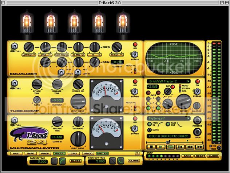
Task: Turn on the Equalizer red ON light
Action: (x=135, y=44)
